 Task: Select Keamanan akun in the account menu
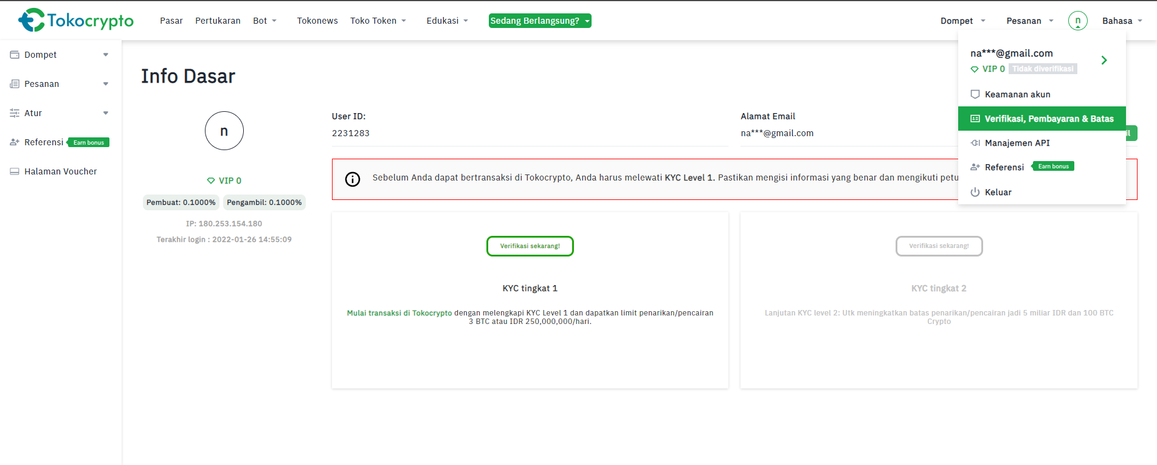[1042, 94]
